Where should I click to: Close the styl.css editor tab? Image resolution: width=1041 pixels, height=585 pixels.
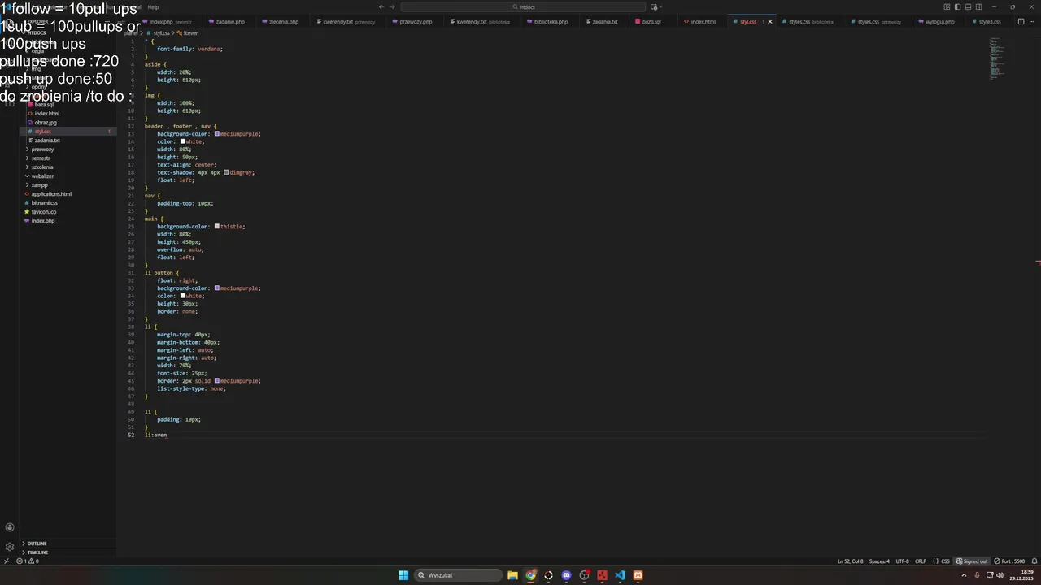point(770,22)
